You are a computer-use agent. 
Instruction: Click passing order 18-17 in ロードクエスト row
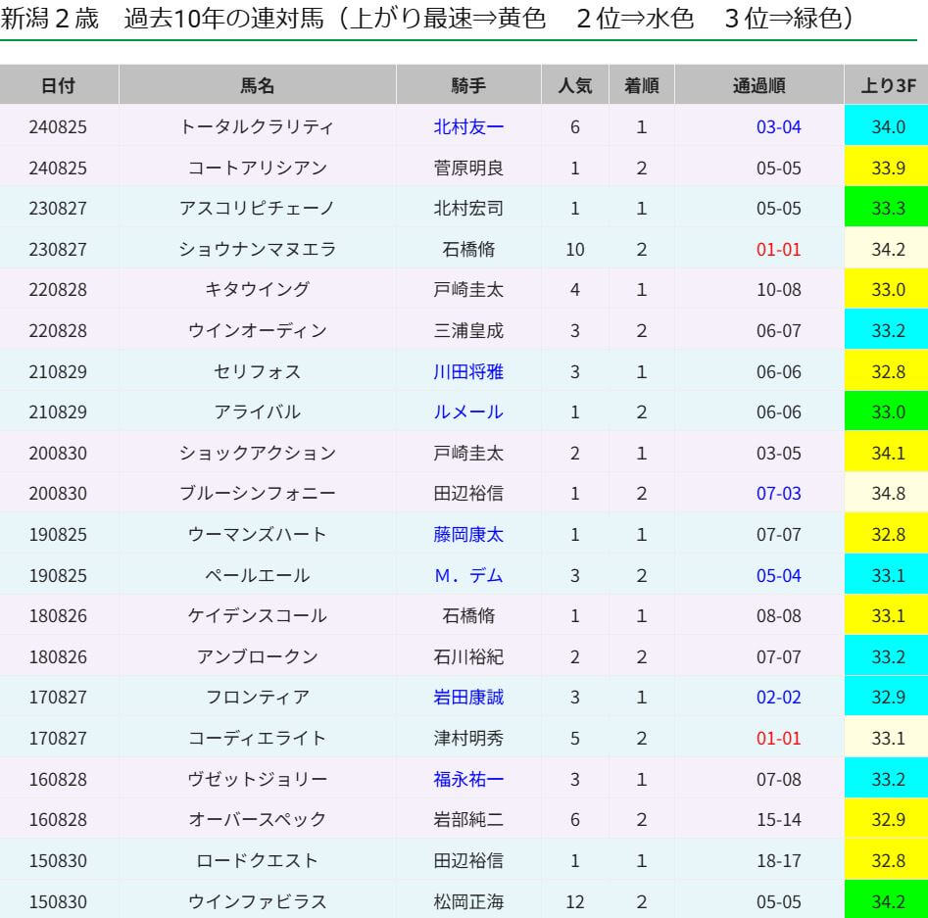(x=778, y=860)
